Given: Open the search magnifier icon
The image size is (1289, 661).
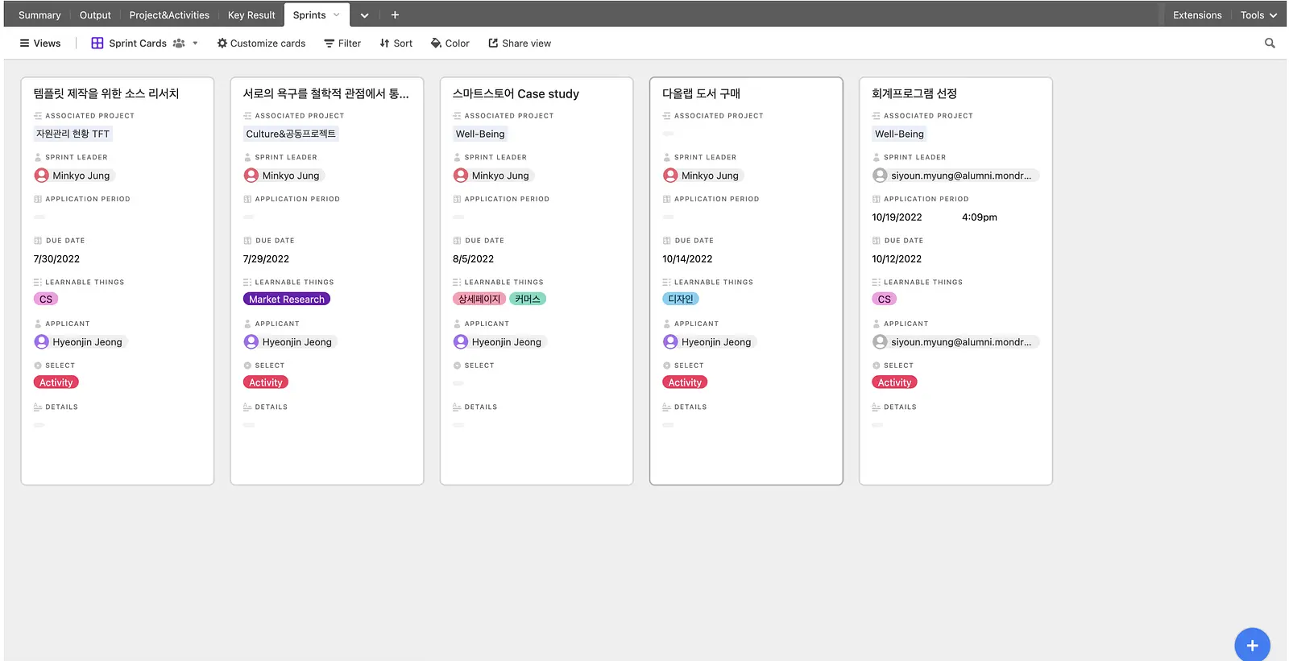Looking at the screenshot, I should click(1270, 43).
